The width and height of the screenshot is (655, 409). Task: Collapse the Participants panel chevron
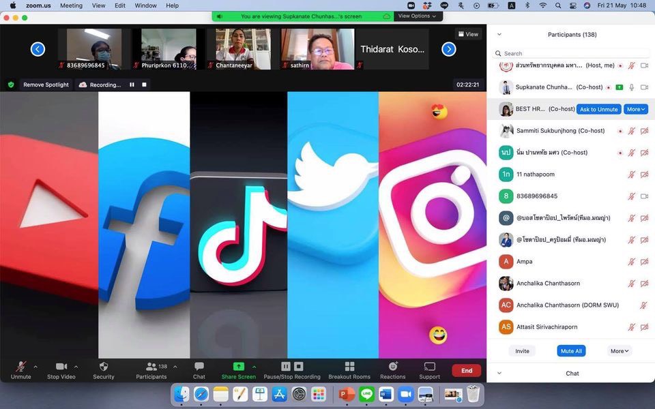click(x=499, y=34)
